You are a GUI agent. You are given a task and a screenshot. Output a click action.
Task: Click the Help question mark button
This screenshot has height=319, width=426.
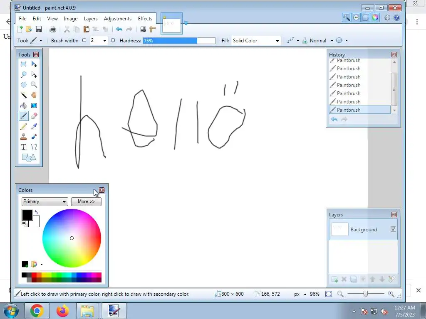396,17
